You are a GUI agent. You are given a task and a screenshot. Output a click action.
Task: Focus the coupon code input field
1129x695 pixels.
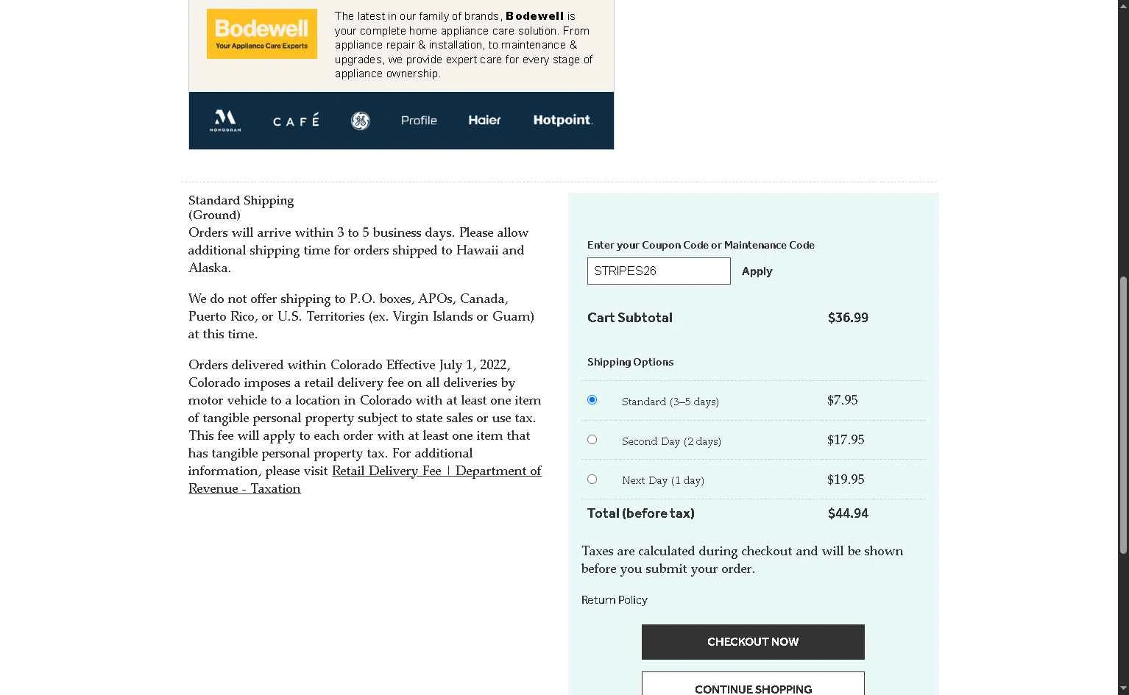(x=659, y=271)
